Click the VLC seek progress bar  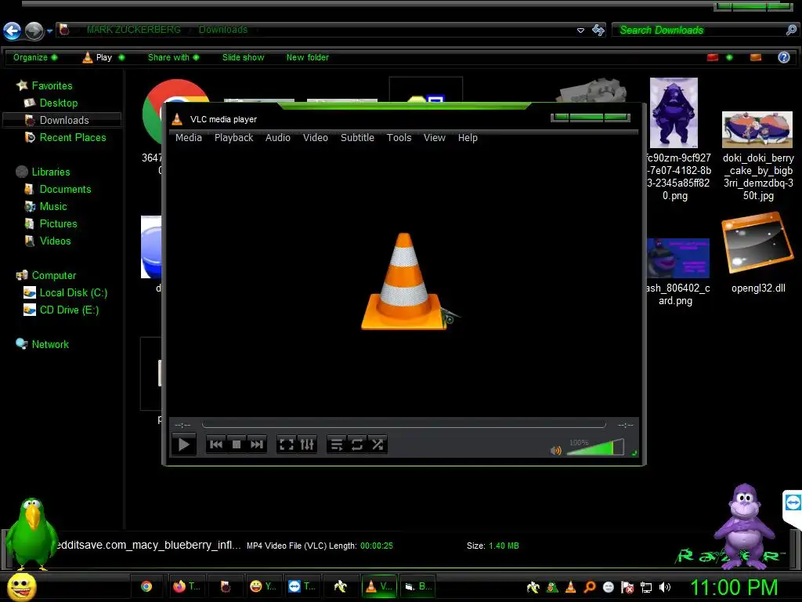click(x=404, y=424)
